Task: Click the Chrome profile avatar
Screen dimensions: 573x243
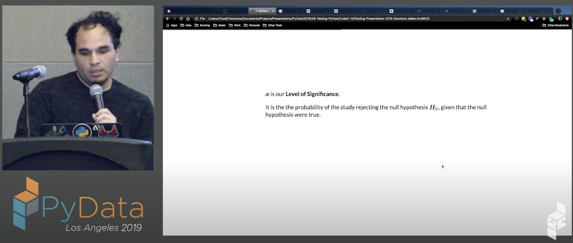Action: click(x=560, y=18)
